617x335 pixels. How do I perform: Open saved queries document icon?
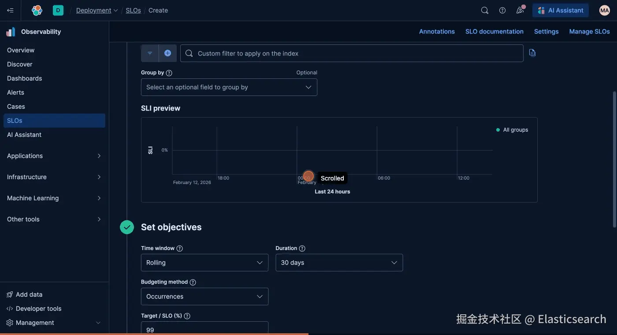532,53
